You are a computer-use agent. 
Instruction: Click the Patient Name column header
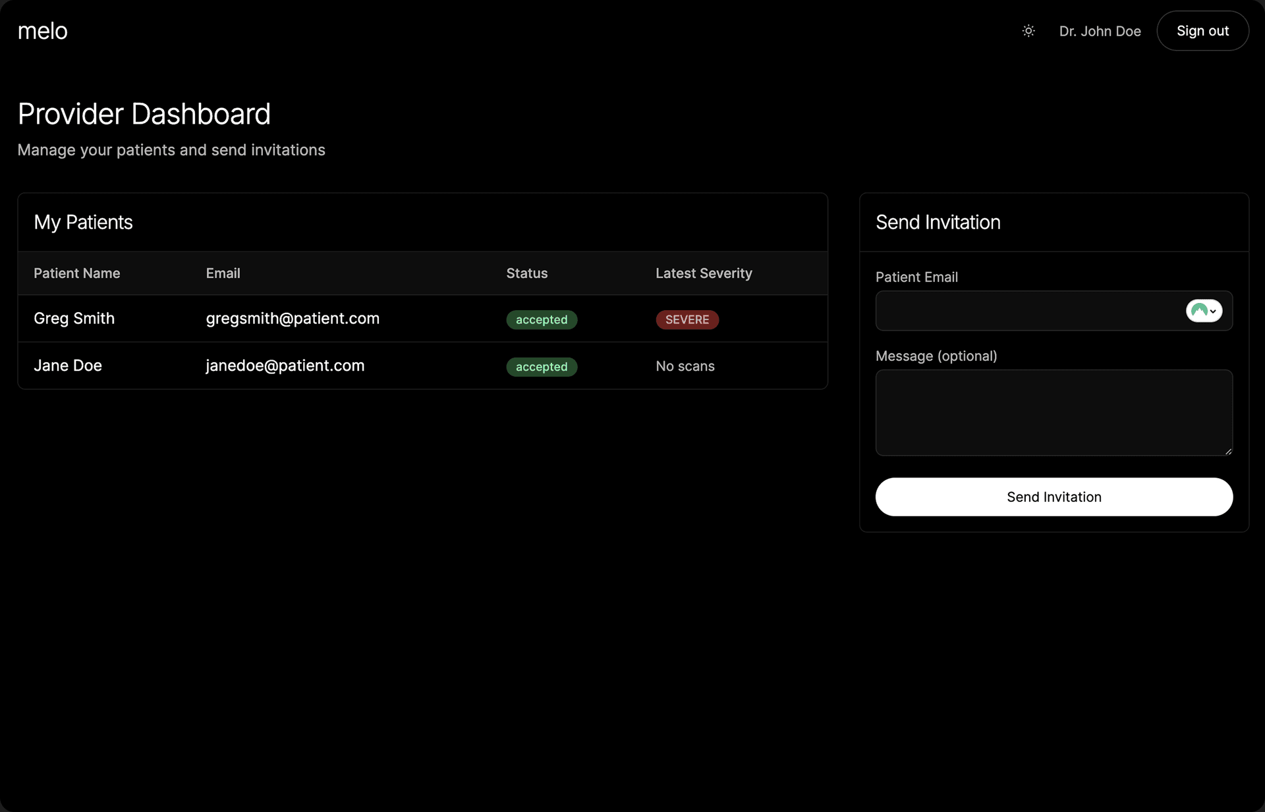76,273
